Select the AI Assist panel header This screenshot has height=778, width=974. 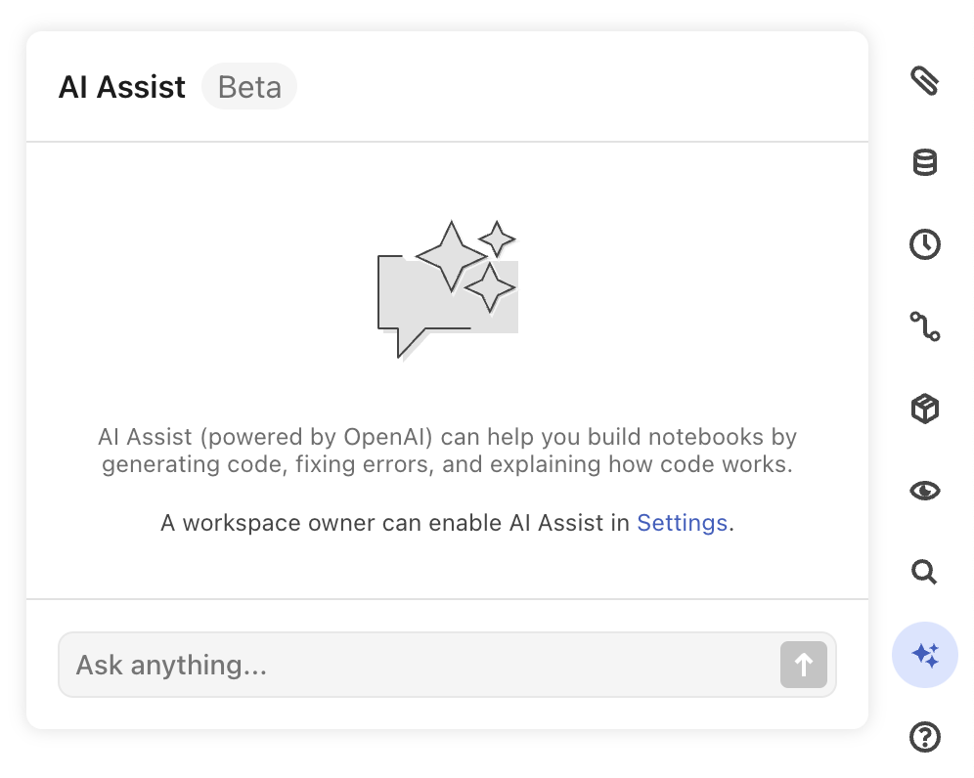pyautogui.click(x=121, y=87)
